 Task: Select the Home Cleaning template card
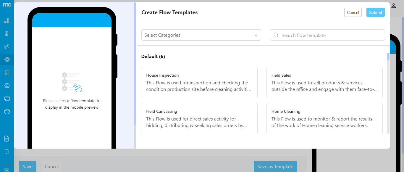[324, 118]
